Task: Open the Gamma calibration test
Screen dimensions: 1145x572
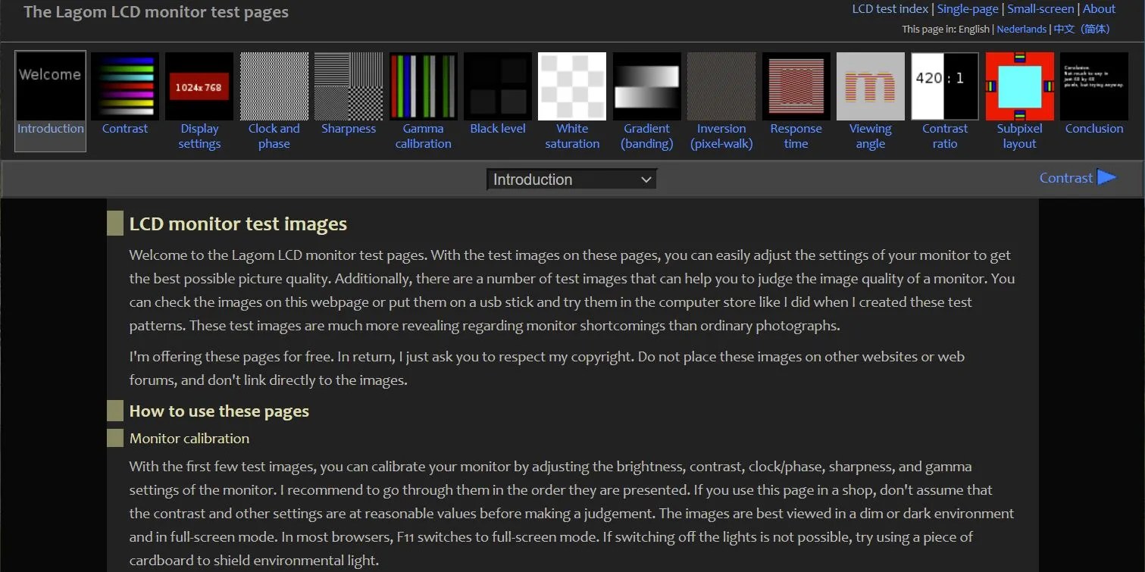Action: tap(423, 86)
